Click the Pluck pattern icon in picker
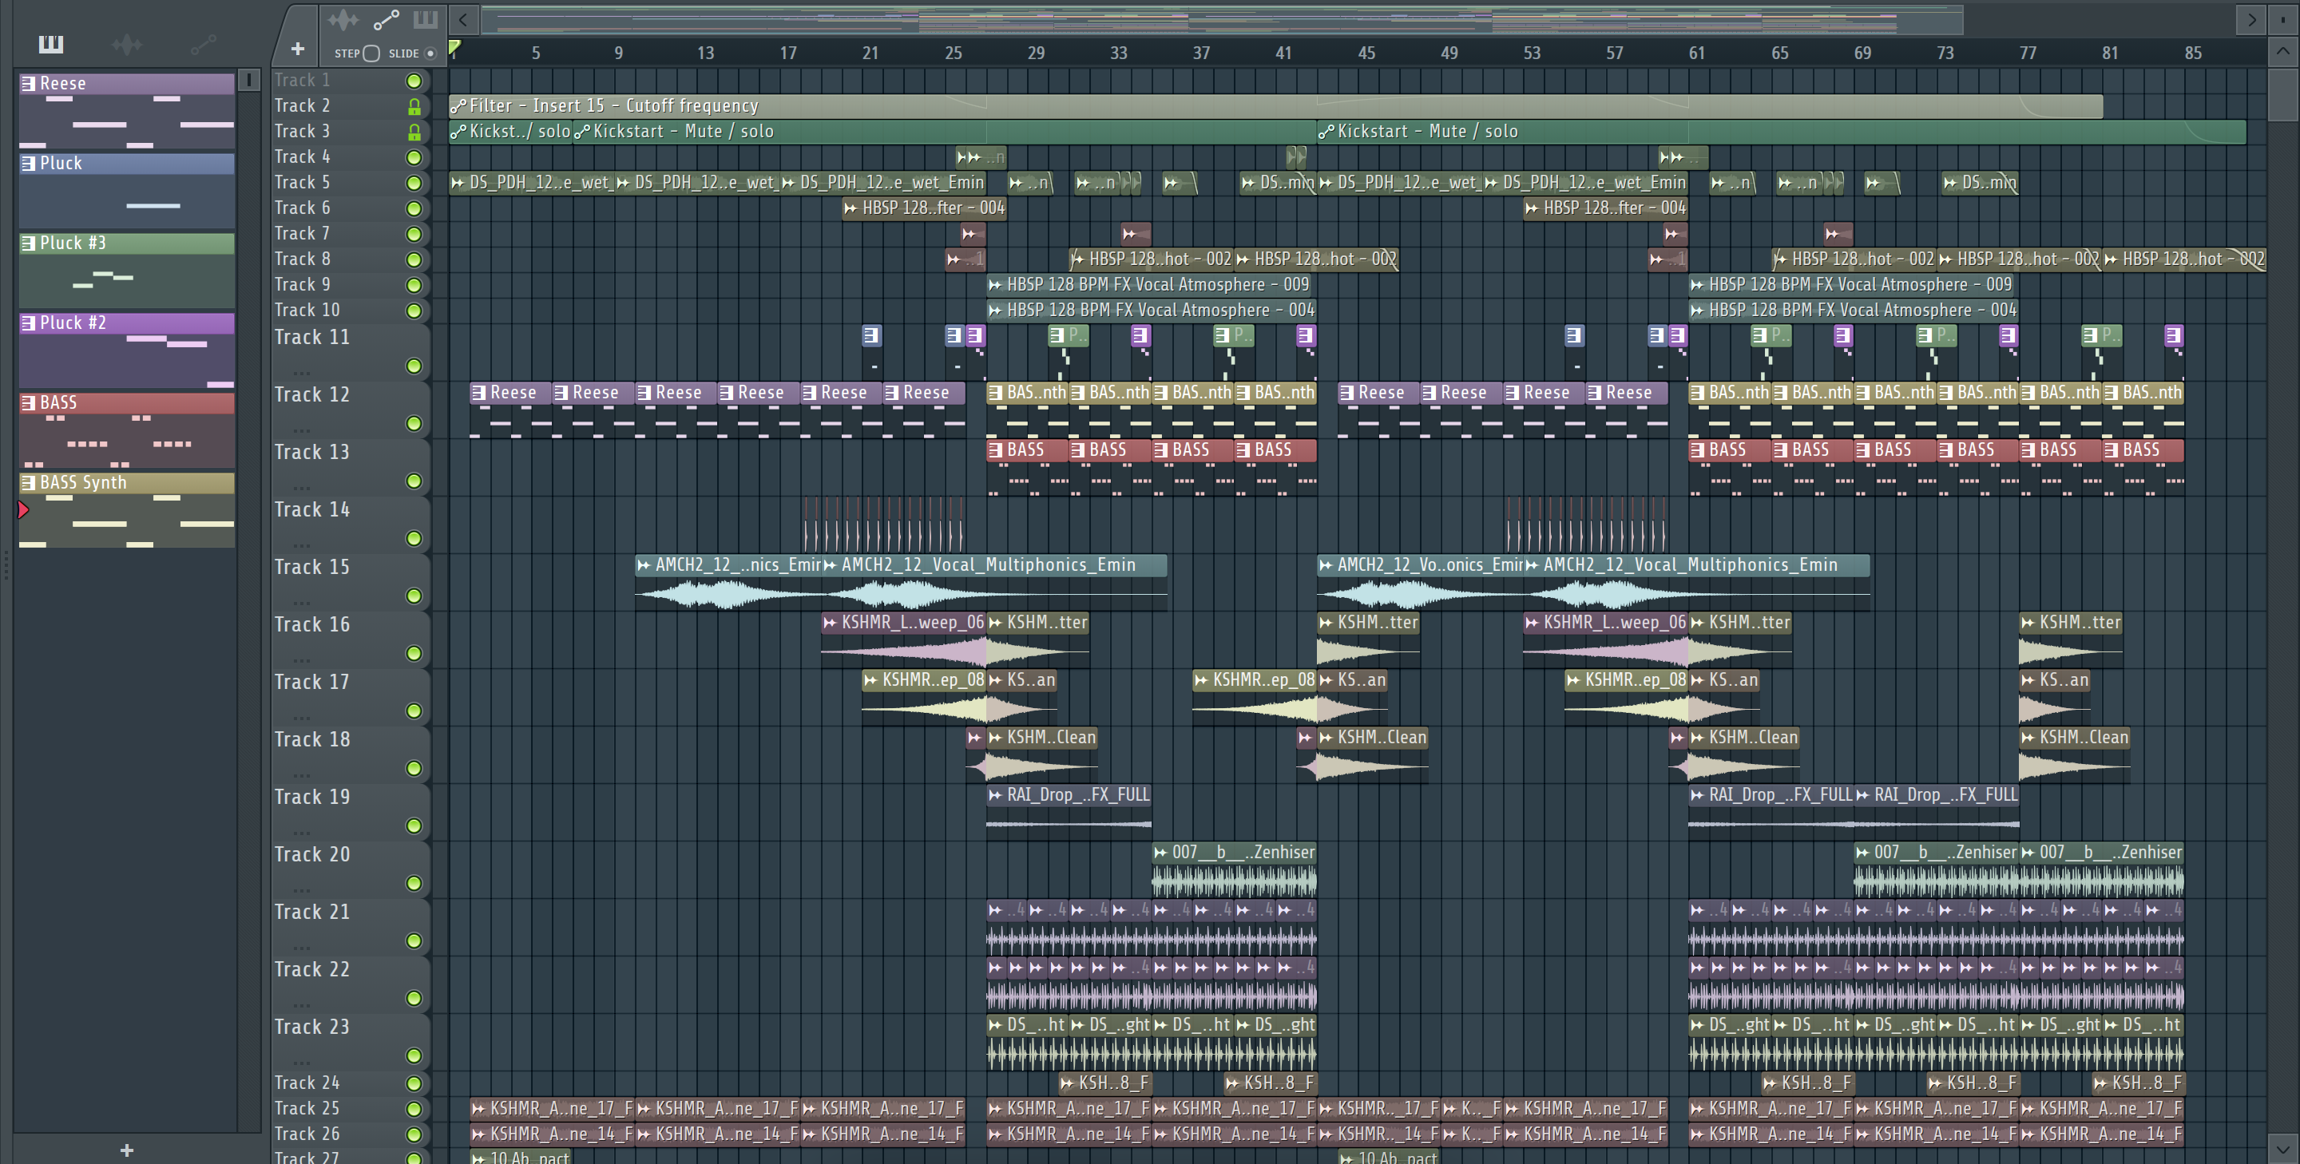2300x1164 pixels. pos(29,164)
